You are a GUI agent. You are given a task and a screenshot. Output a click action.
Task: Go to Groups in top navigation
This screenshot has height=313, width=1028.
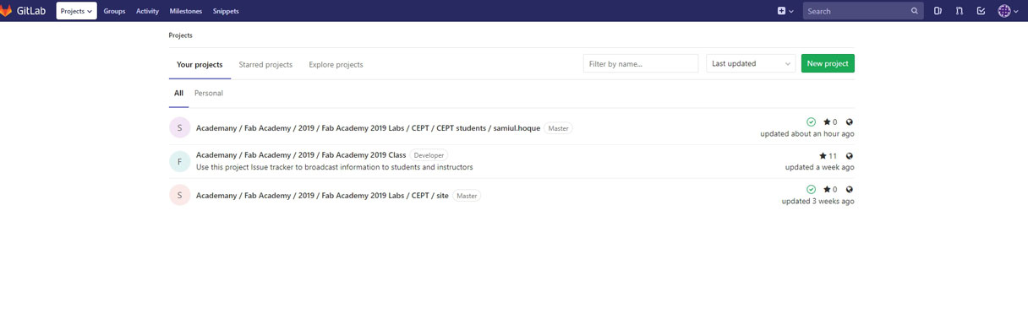coord(114,11)
